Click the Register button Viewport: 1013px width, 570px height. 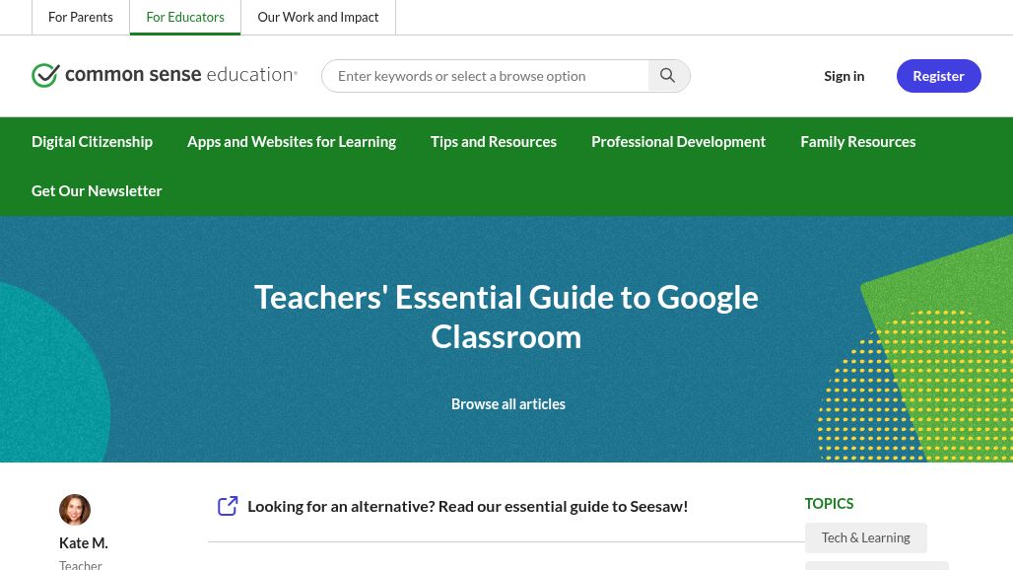[939, 76]
